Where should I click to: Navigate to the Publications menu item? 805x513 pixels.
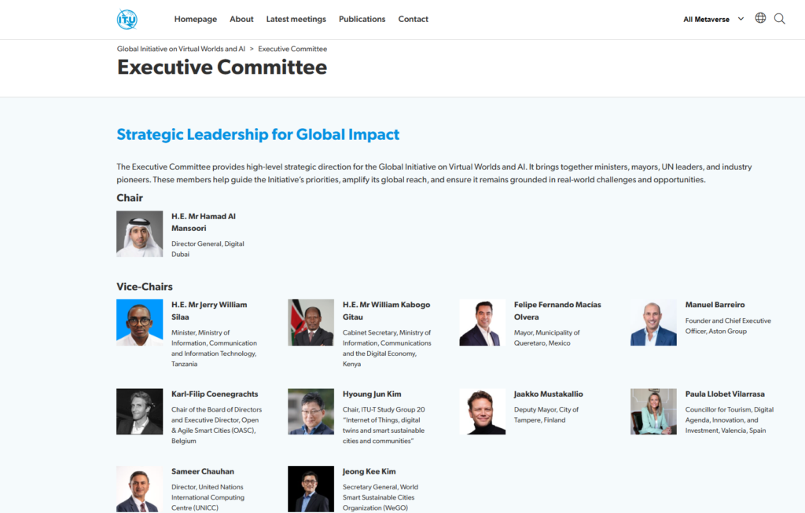(x=362, y=19)
